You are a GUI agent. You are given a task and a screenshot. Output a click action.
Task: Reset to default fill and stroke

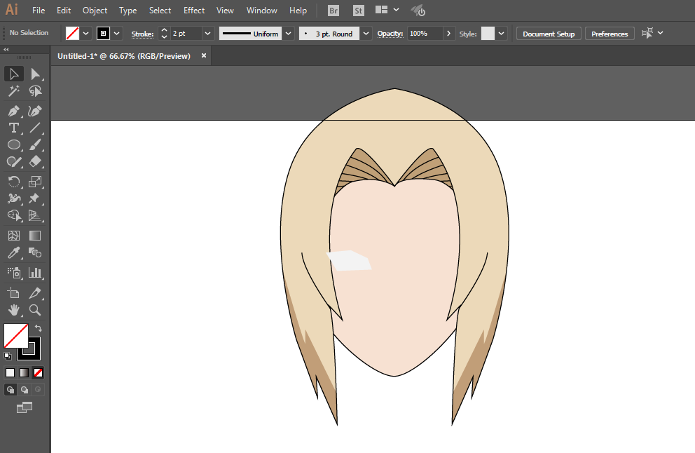[x=8, y=356]
